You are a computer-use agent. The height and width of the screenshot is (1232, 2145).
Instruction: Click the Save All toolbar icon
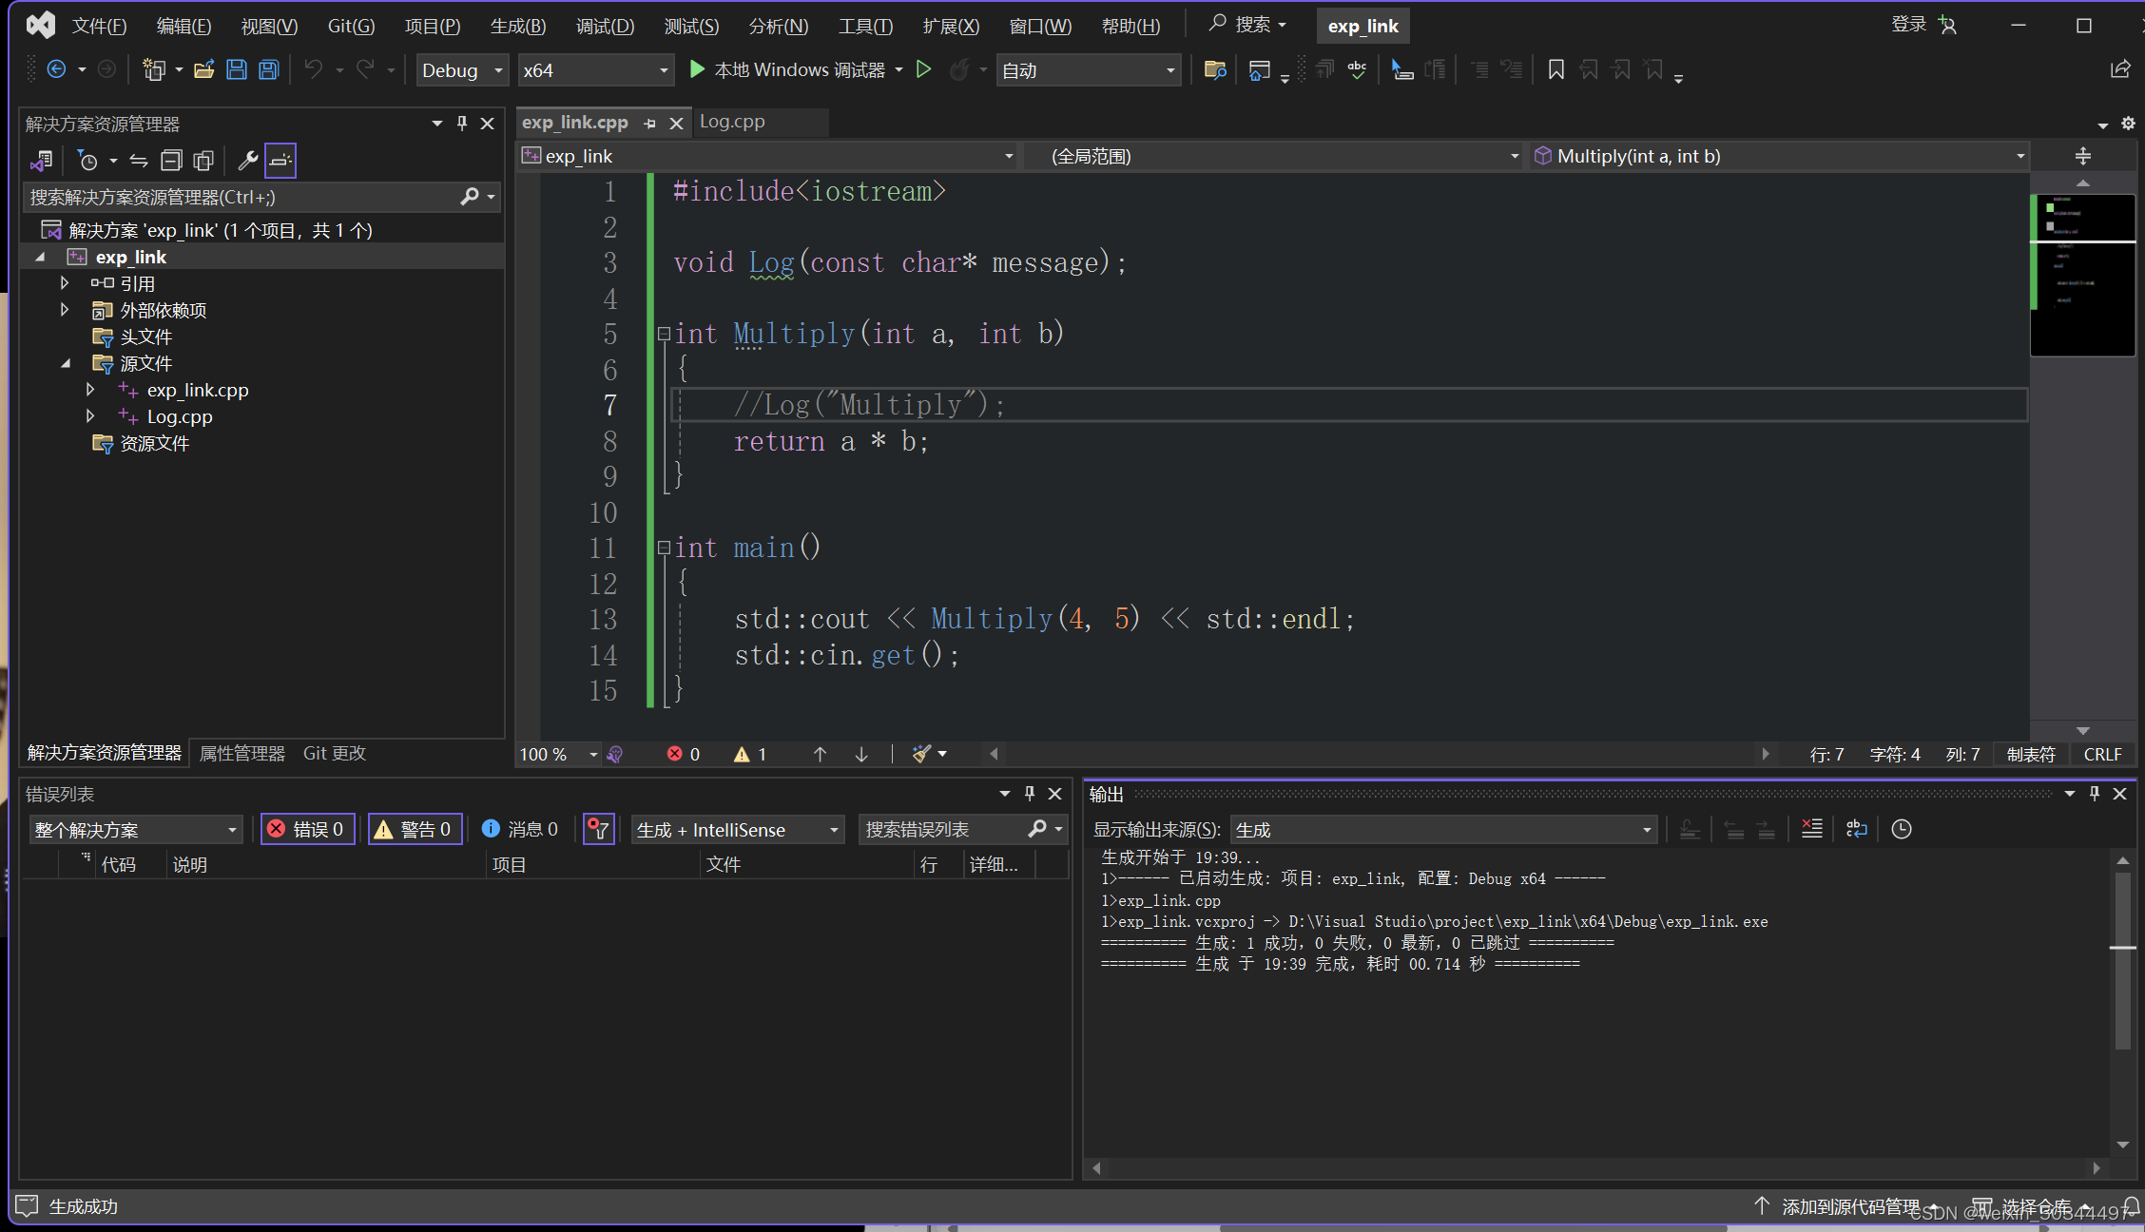269,69
